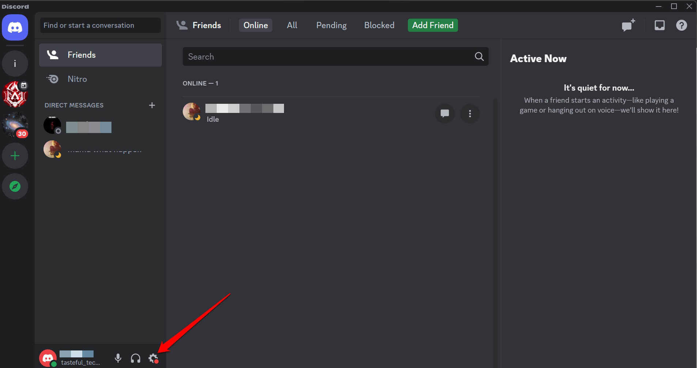Switch to the Pending tab

click(331, 25)
